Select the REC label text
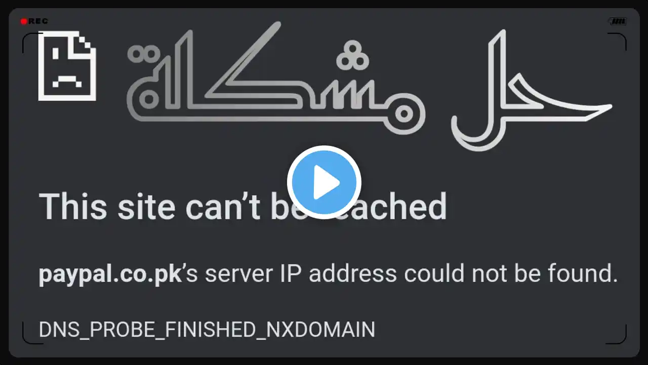Screen dimensions: 648x365 38,21
